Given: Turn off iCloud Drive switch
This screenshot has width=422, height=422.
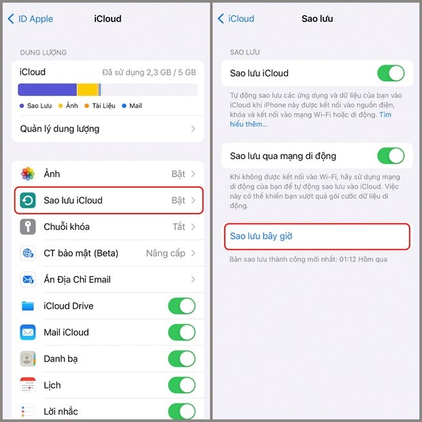Looking at the screenshot, I should click(182, 306).
